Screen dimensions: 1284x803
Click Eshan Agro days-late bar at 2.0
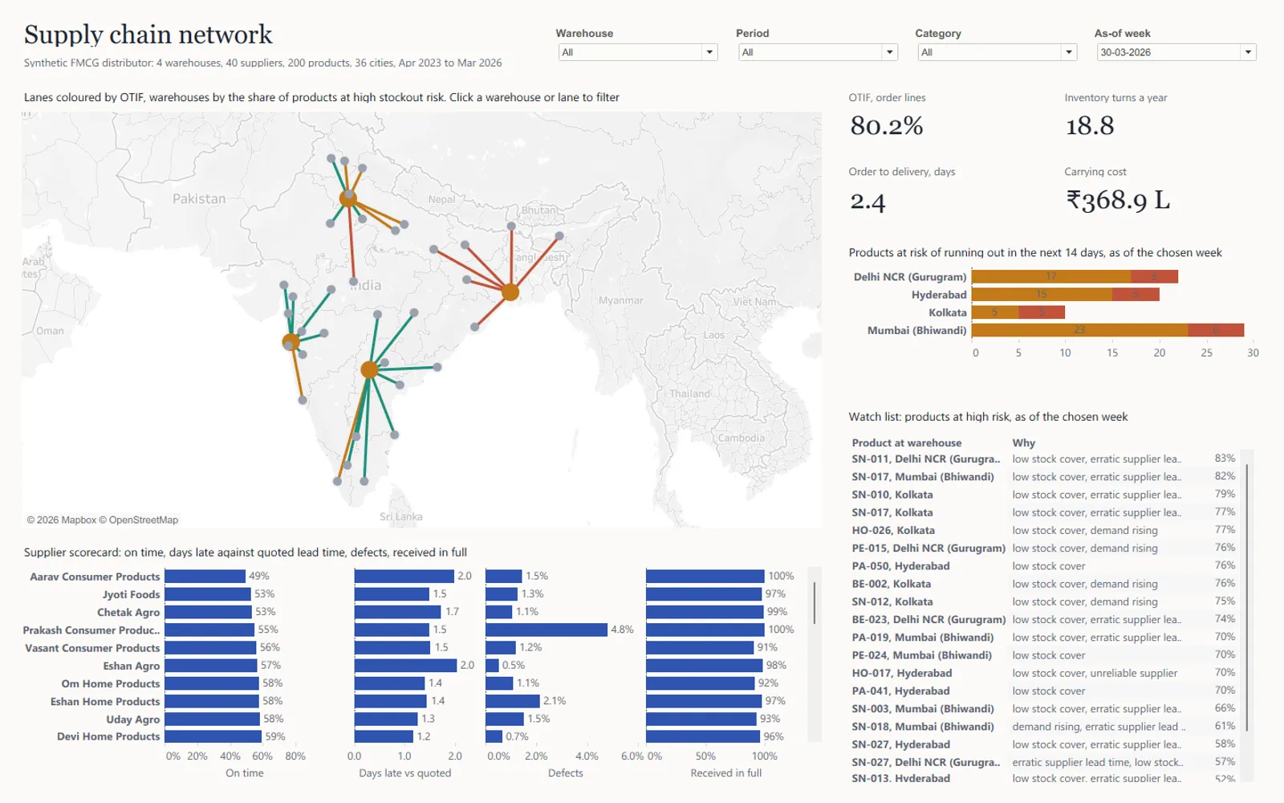coord(405,666)
